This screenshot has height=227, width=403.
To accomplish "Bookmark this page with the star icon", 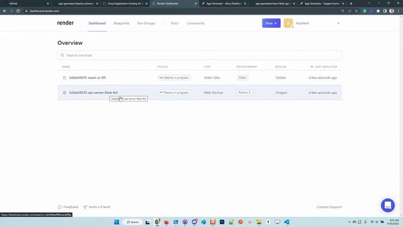I will tap(356, 11).
